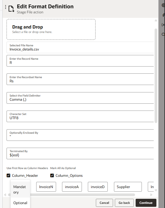Select Optional from the dropdown list
165x208 pixels.
point(20,203)
